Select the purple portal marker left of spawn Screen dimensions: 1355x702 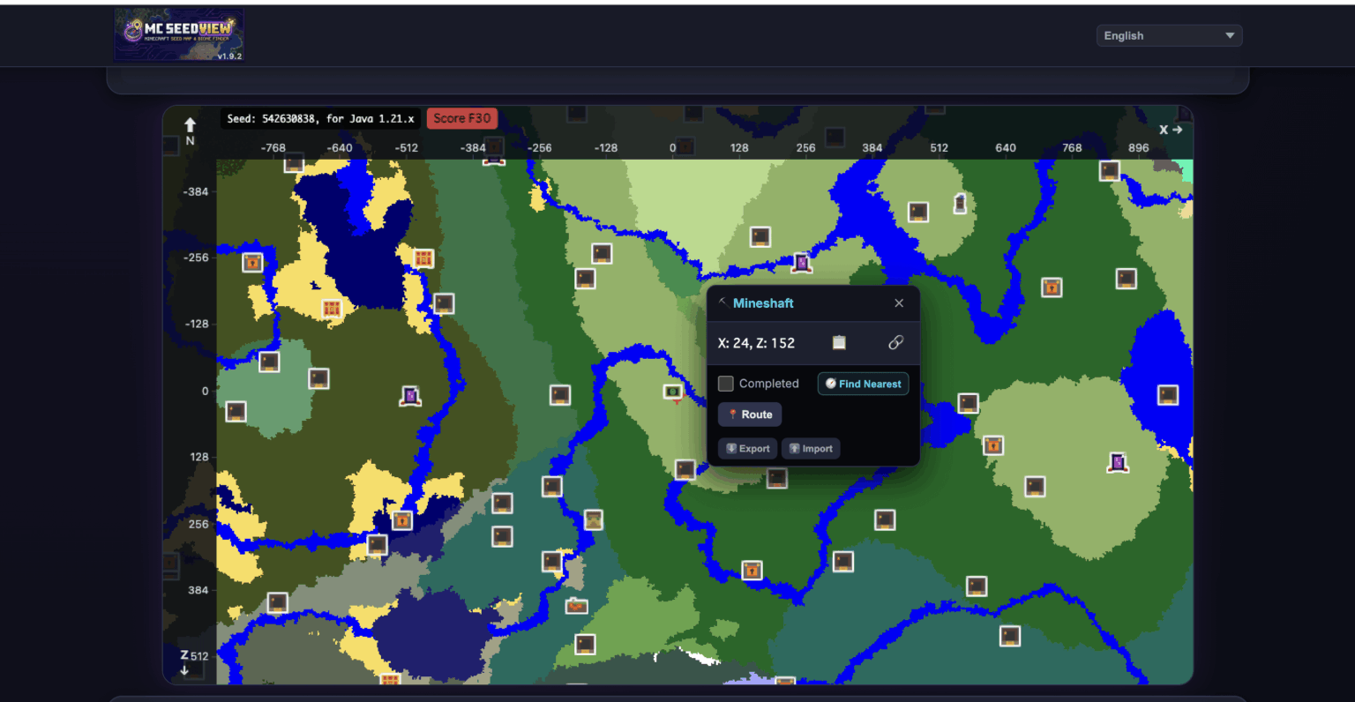tap(409, 396)
